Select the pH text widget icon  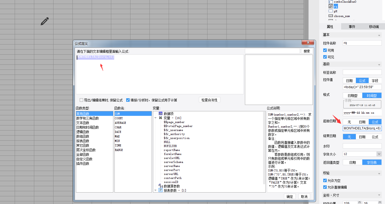[331, 11]
